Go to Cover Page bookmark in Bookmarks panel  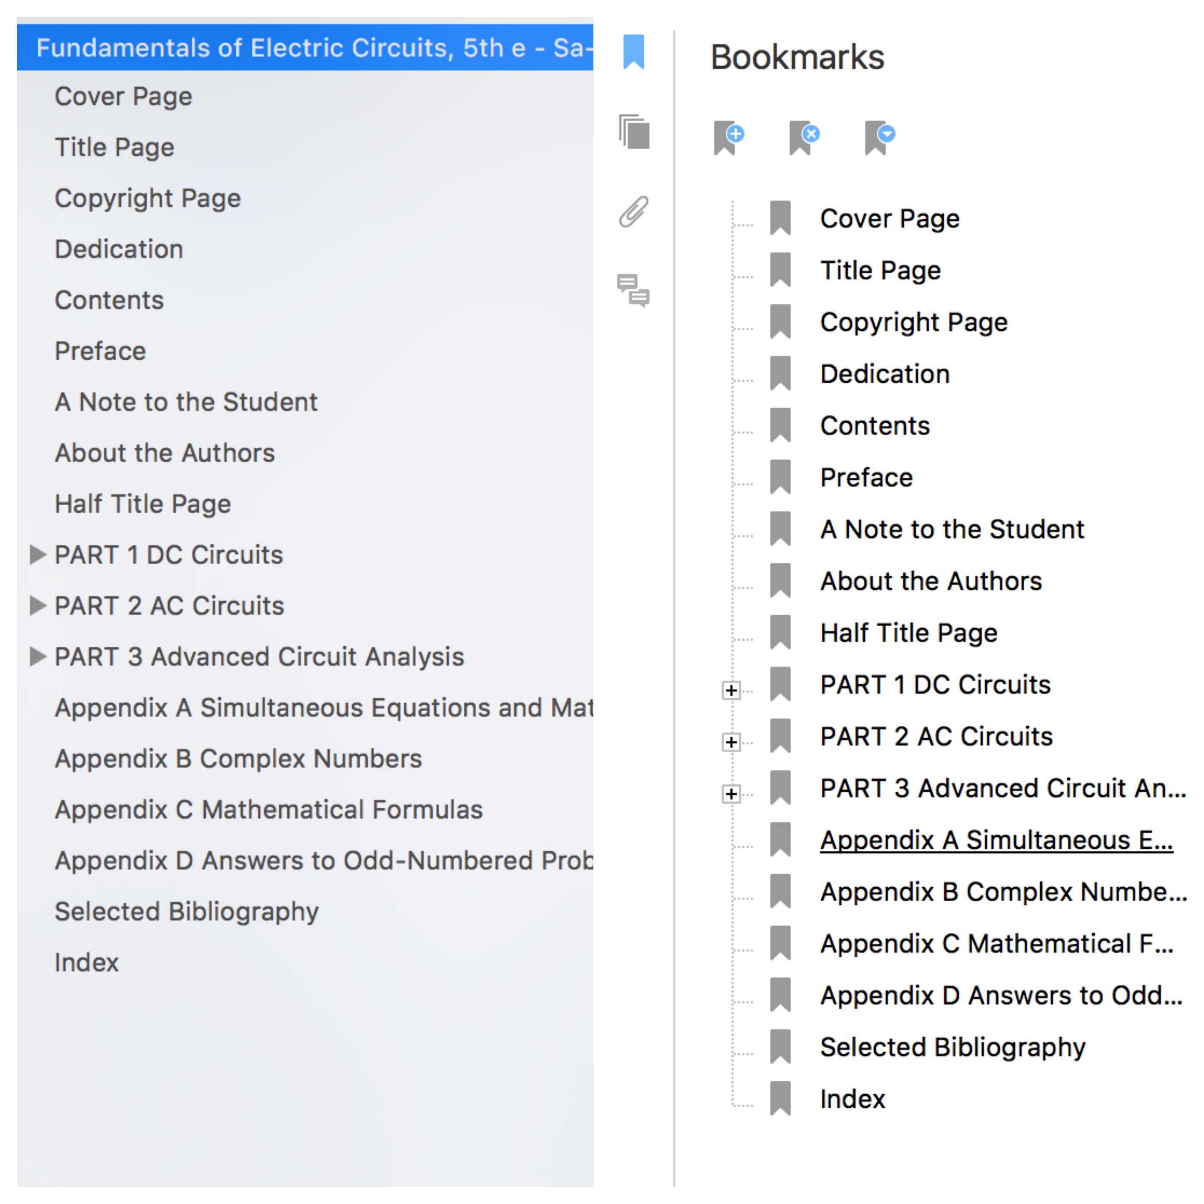[890, 219]
